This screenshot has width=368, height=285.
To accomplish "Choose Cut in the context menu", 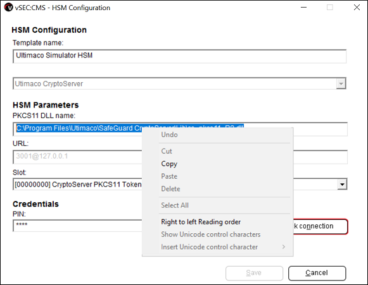I will [217, 151].
